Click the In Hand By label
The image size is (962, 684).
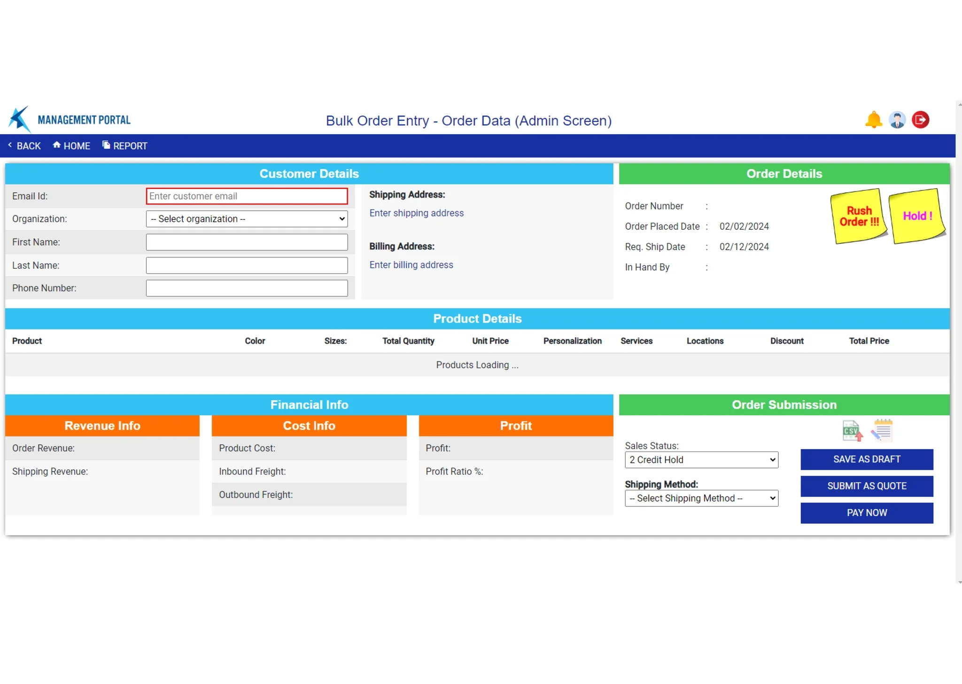647,267
